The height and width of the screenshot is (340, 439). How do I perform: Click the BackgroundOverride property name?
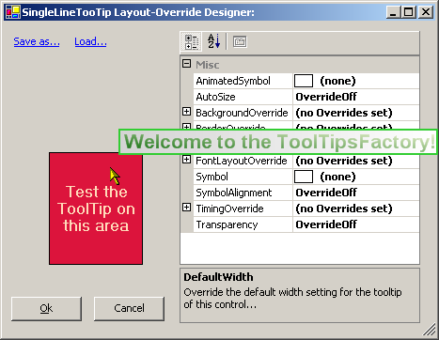click(242, 113)
